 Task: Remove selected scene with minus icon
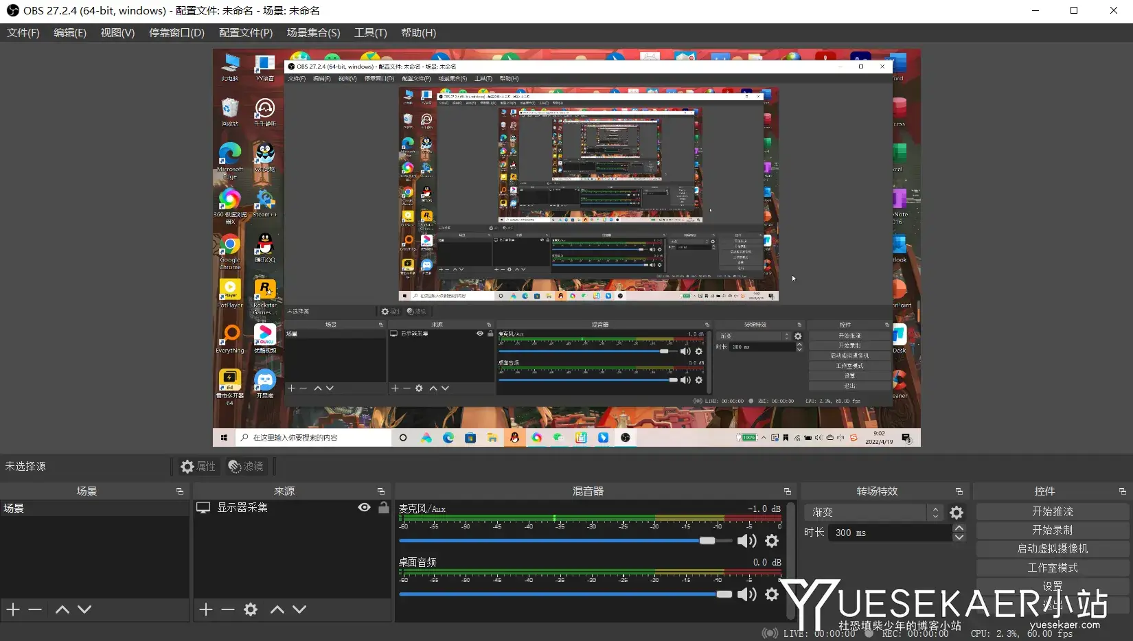tap(35, 609)
